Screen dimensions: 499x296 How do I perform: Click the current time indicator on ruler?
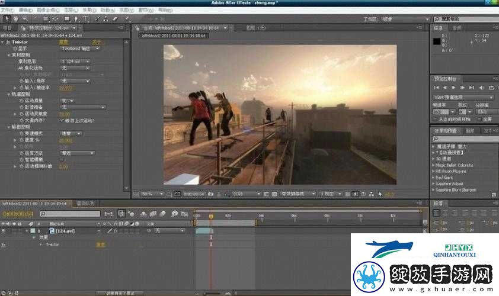[211, 216]
